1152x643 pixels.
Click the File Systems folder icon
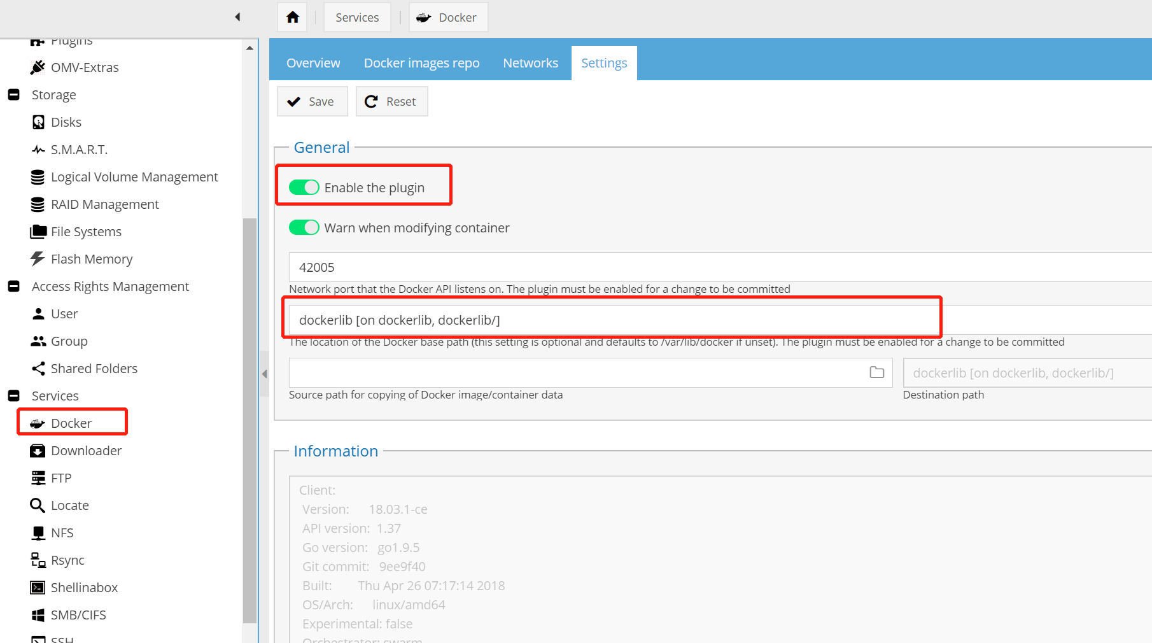[x=38, y=231]
